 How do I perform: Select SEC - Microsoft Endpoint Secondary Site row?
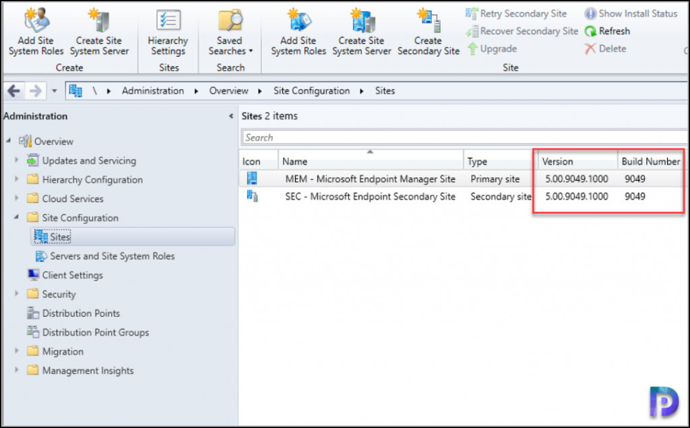pyautogui.click(x=464, y=196)
